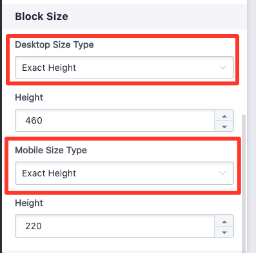The image size is (256, 253).
Task: Click the Mobile Size Type label
Action: (x=51, y=150)
